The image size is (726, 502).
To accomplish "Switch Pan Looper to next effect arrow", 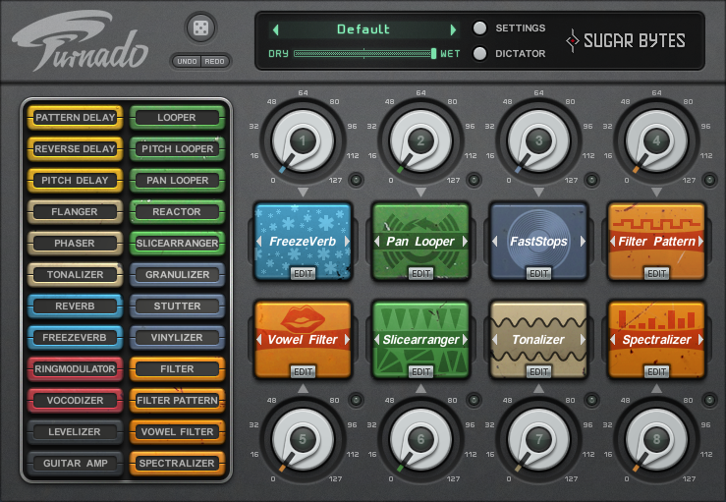I will pos(465,241).
